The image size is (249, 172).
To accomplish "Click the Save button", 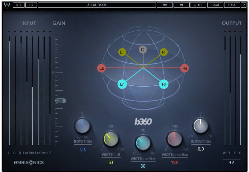I will pyautogui.click(x=232, y=5).
